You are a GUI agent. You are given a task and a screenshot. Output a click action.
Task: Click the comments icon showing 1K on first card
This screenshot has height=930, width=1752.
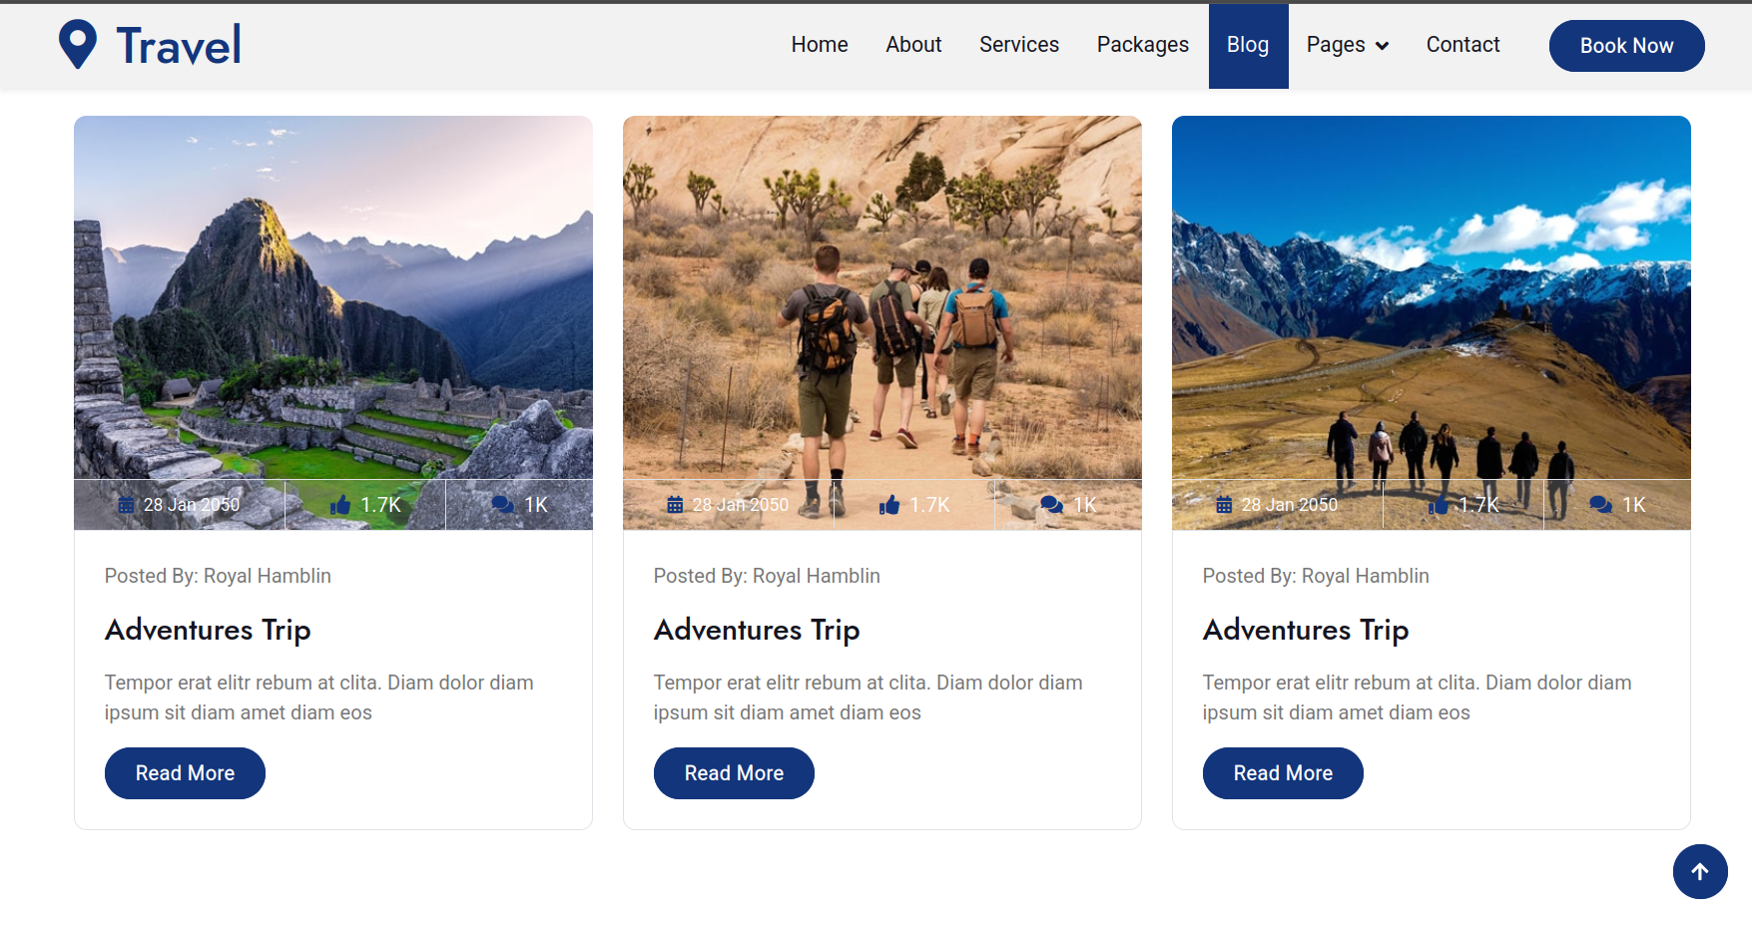(x=502, y=505)
